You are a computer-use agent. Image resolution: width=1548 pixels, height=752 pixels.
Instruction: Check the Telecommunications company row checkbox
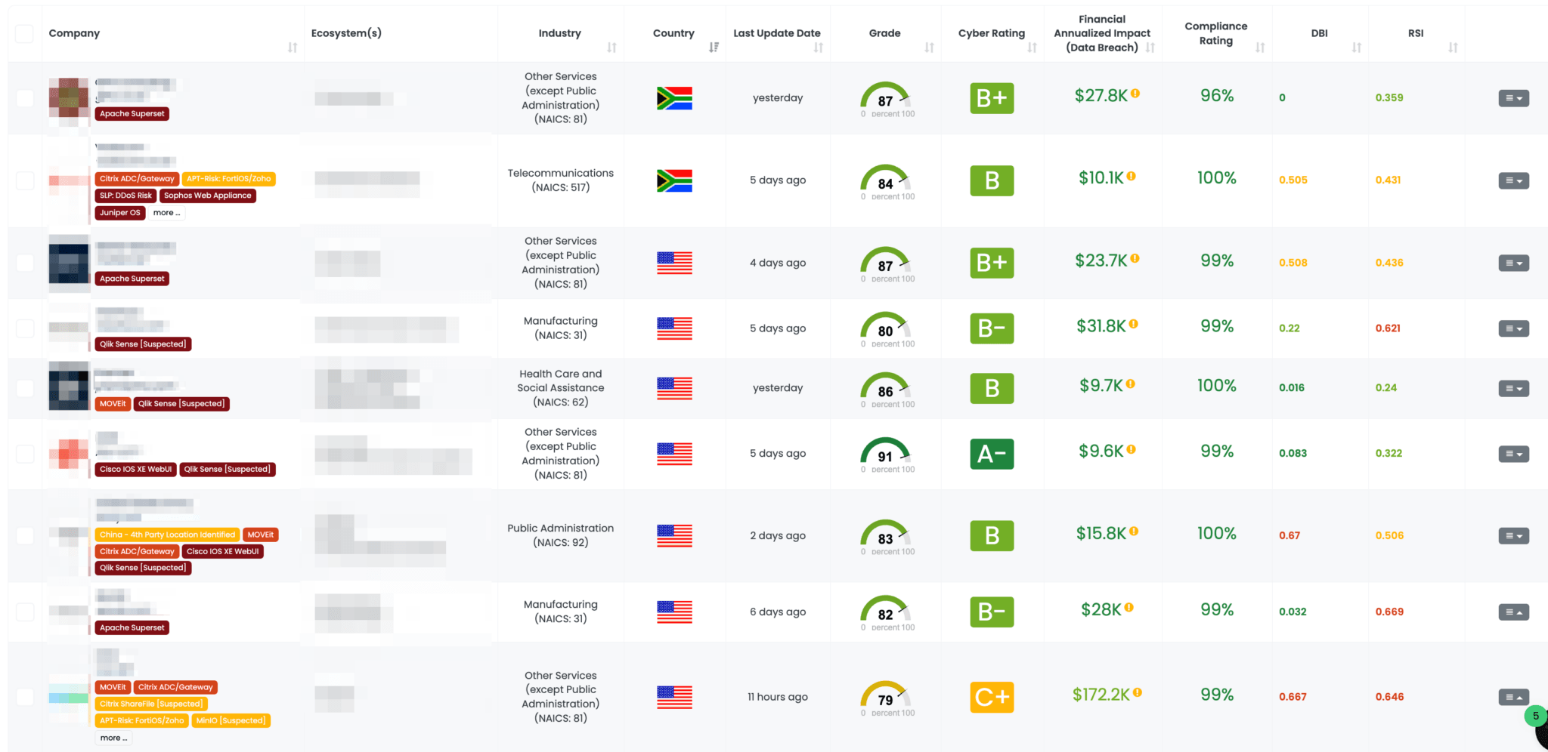pos(25,180)
